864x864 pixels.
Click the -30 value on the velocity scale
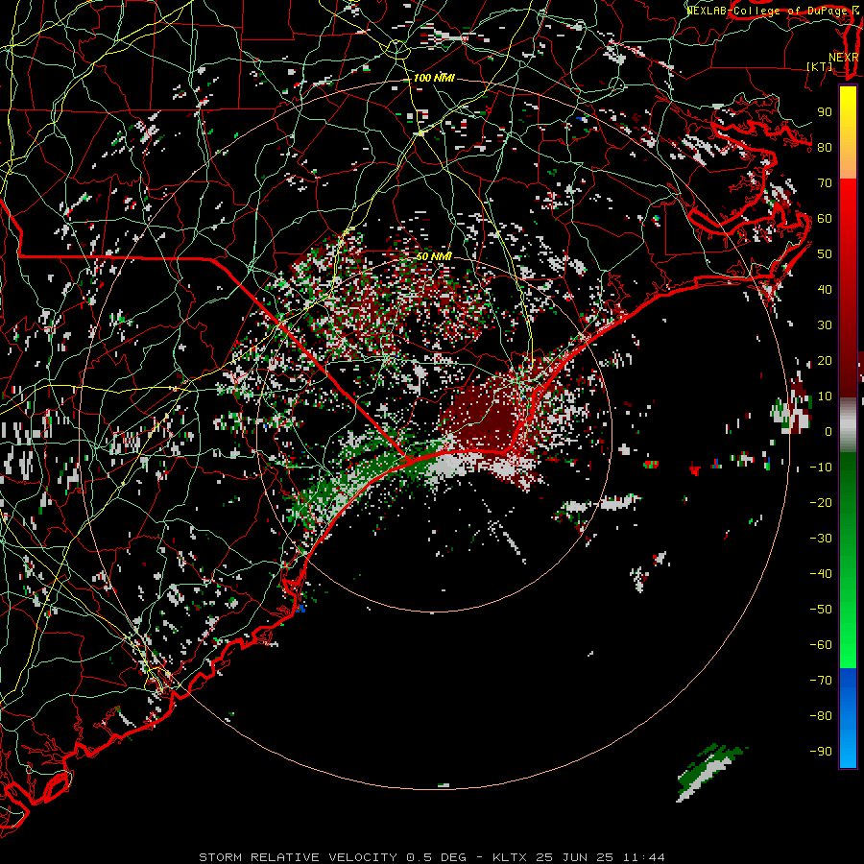[x=821, y=539]
